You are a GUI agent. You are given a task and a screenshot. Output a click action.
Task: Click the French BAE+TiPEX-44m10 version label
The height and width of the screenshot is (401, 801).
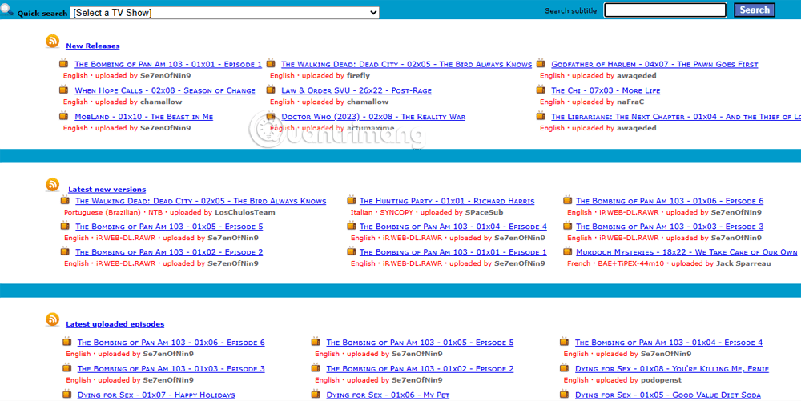click(x=614, y=263)
